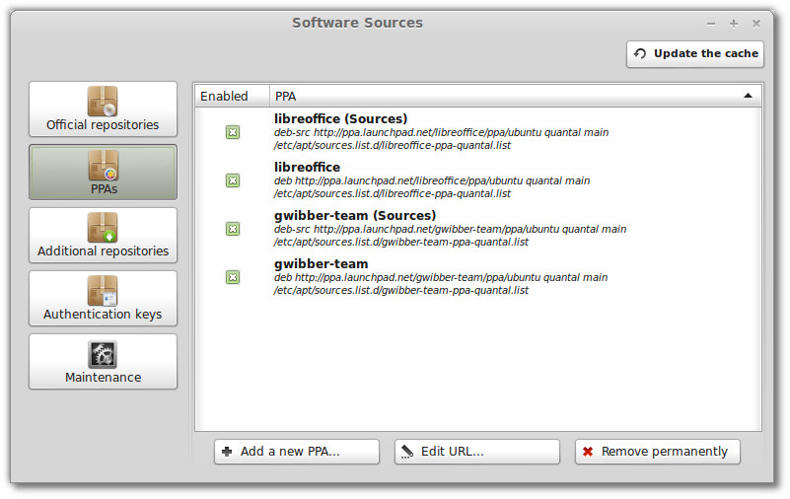The height and width of the screenshot is (499, 790).
Task: Click the PPA column header label
Action: click(285, 97)
